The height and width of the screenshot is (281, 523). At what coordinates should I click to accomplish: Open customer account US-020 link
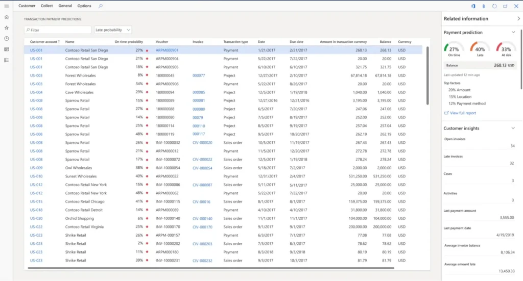pyautogui.click(x=36, y=218)
